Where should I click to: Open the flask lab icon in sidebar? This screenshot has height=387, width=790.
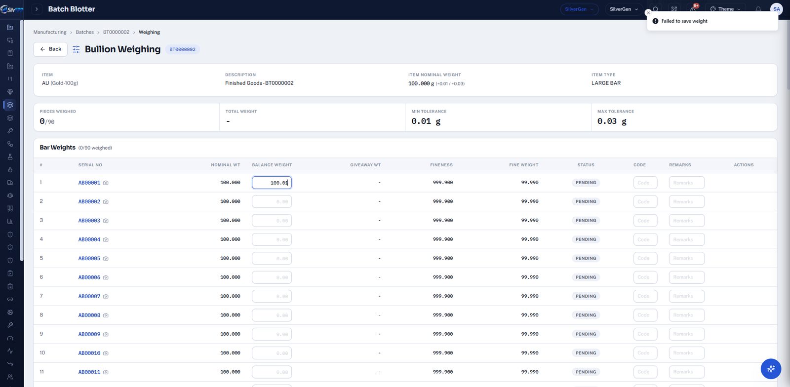(x=10, y=156)
